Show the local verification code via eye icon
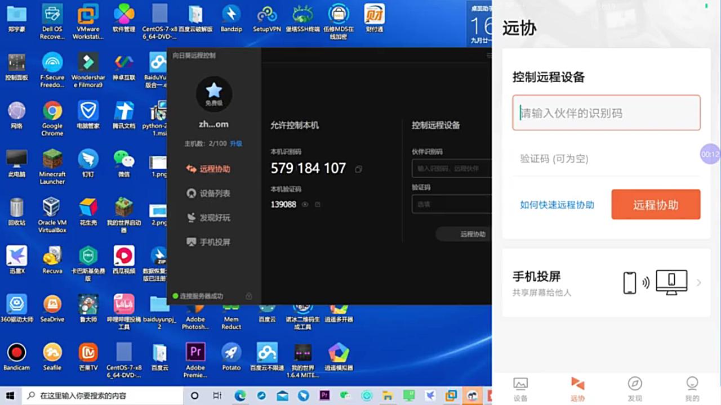This screenshot has width=721, height=405. (305, 205)
